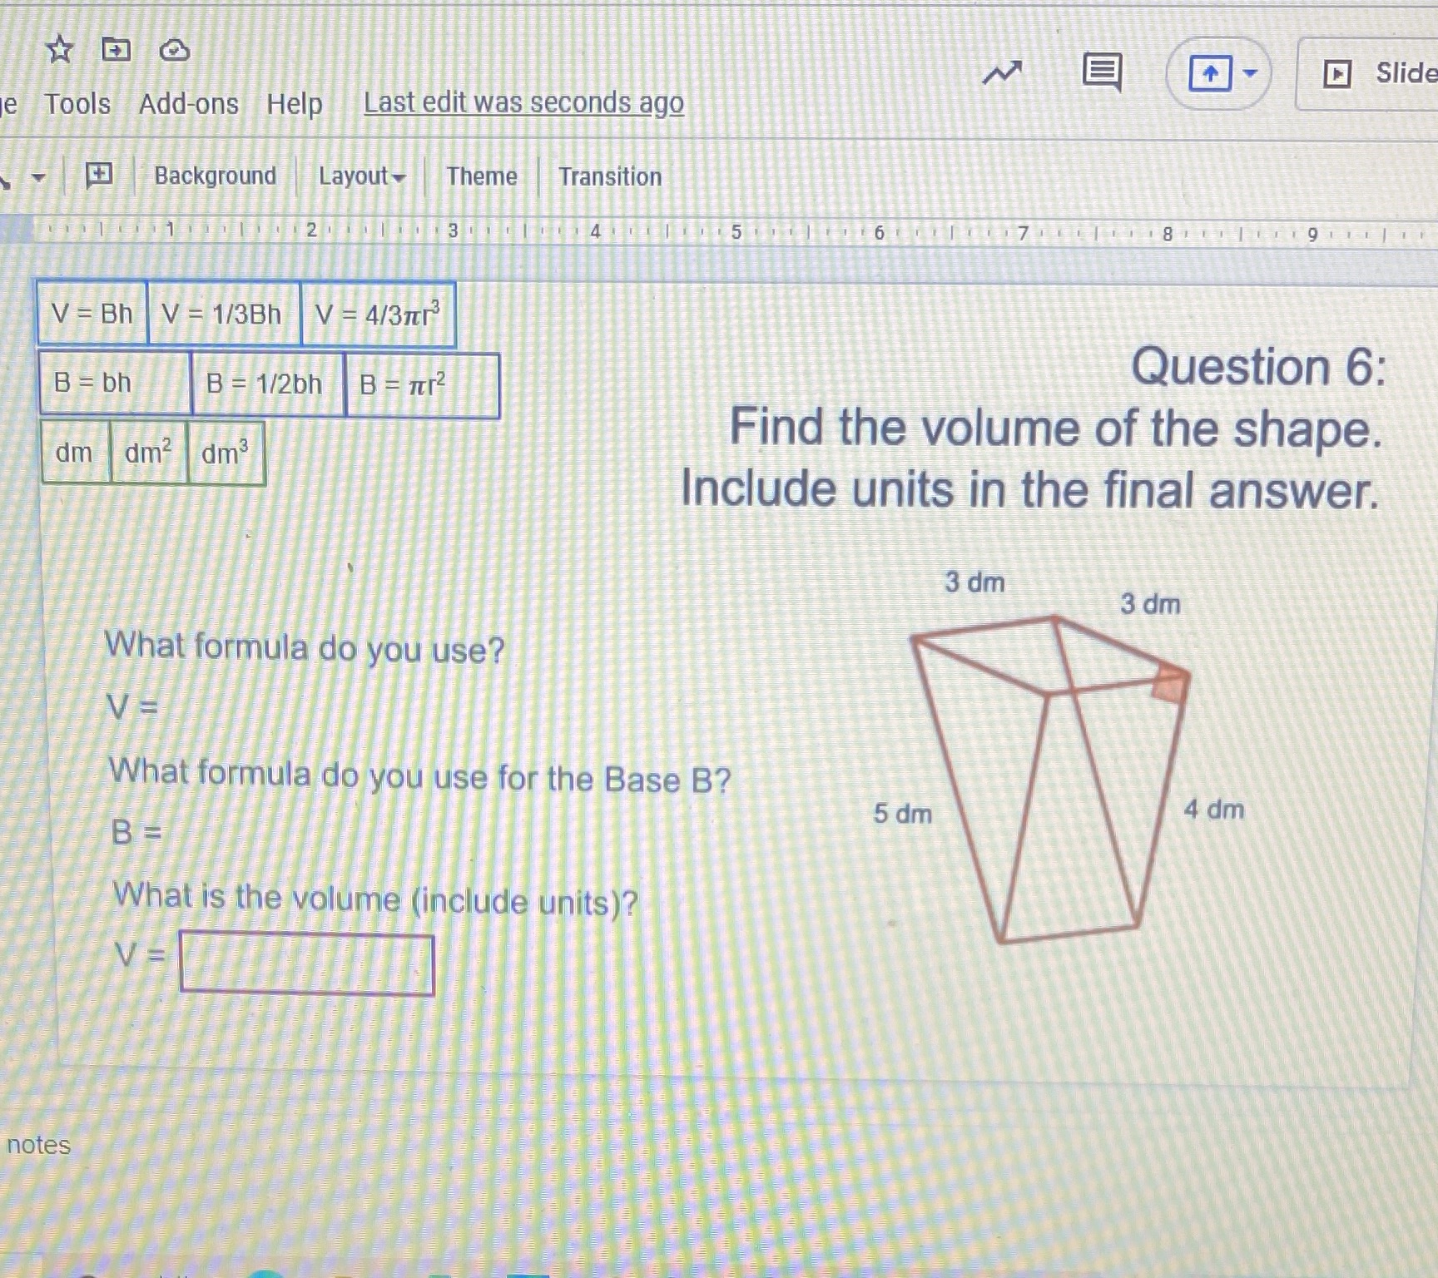1438x1278 pixels.
Task: Select the 'dm' unit box
Action: pos(75,452)
